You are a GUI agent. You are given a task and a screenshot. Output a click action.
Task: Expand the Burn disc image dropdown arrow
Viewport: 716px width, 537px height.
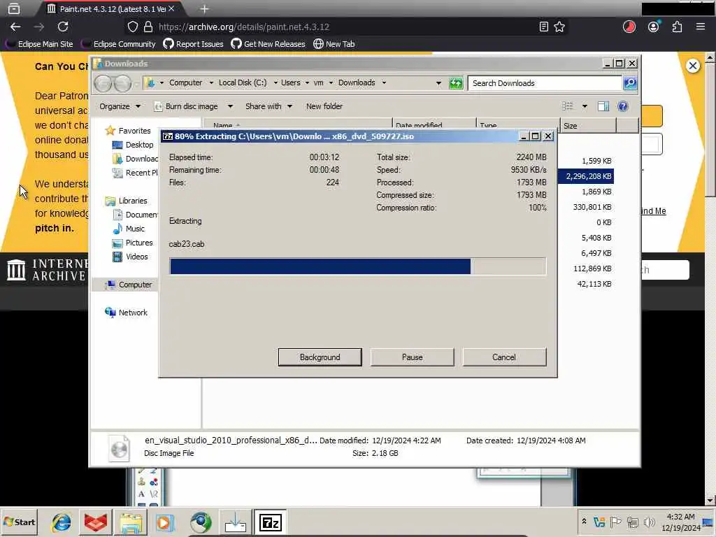(230, 106)
